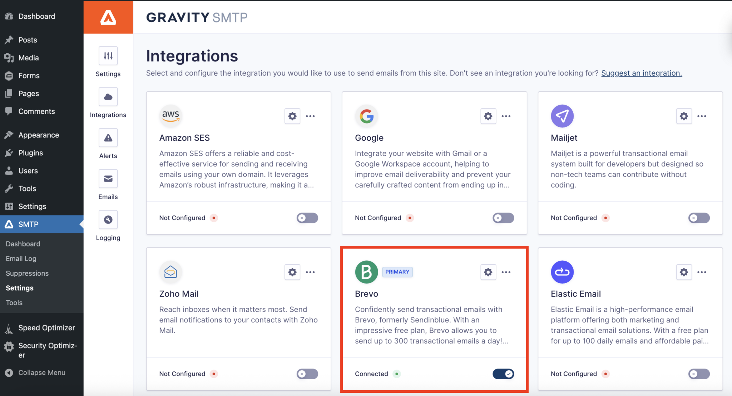Open Zoho Mail ellipsis menu

[x=310, y=272]
